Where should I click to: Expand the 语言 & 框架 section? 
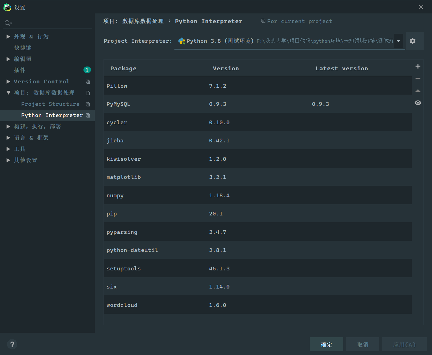pos(8,138)
